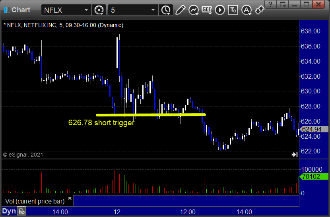Click the first 14:00 time axis label
The height and width of the screenshot is (217, 330).
pyautogui.click(x=60, y=211)
